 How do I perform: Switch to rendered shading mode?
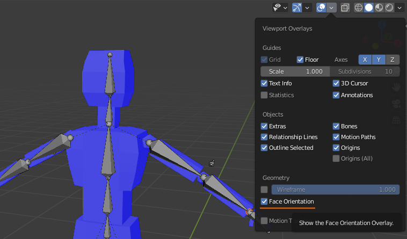tap(388, 8)
